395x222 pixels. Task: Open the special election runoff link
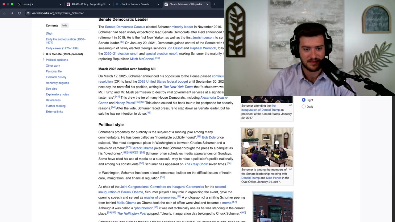pyautogui.click(x=161, y=54)
